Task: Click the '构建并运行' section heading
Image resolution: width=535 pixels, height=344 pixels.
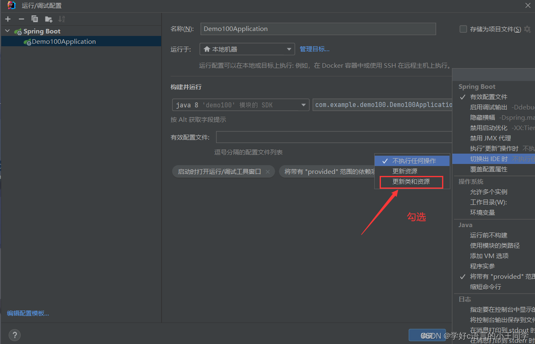Action: (186, 87)
